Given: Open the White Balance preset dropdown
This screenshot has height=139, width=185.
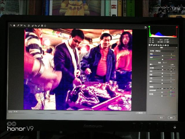Looking at the screenshot, I should pos(165,51).
